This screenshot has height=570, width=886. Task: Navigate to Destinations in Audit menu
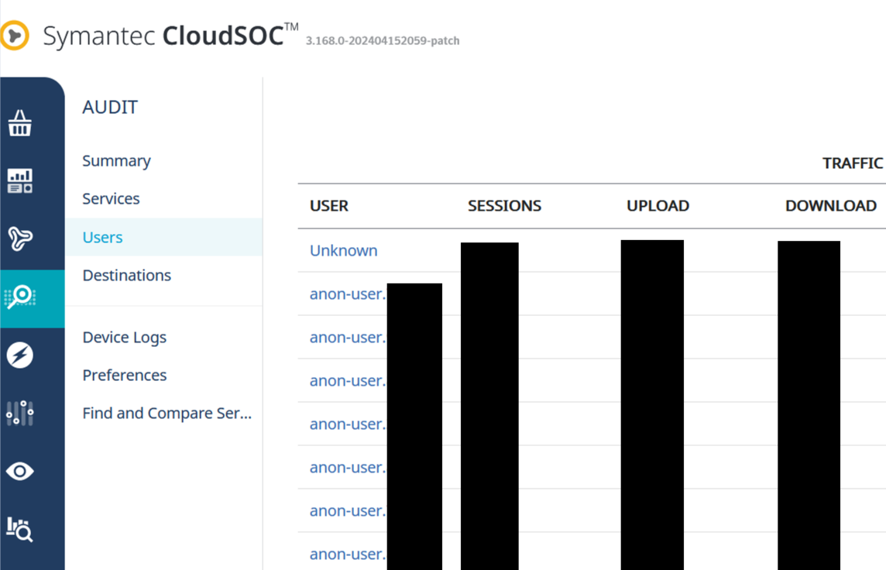126,276
